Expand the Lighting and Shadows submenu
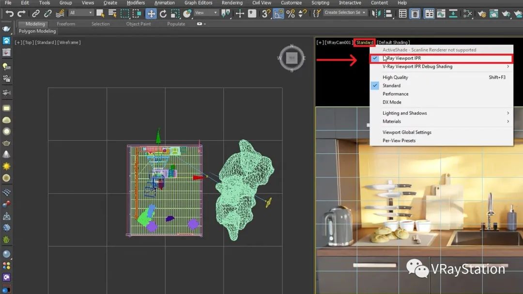 pos(404,113)
